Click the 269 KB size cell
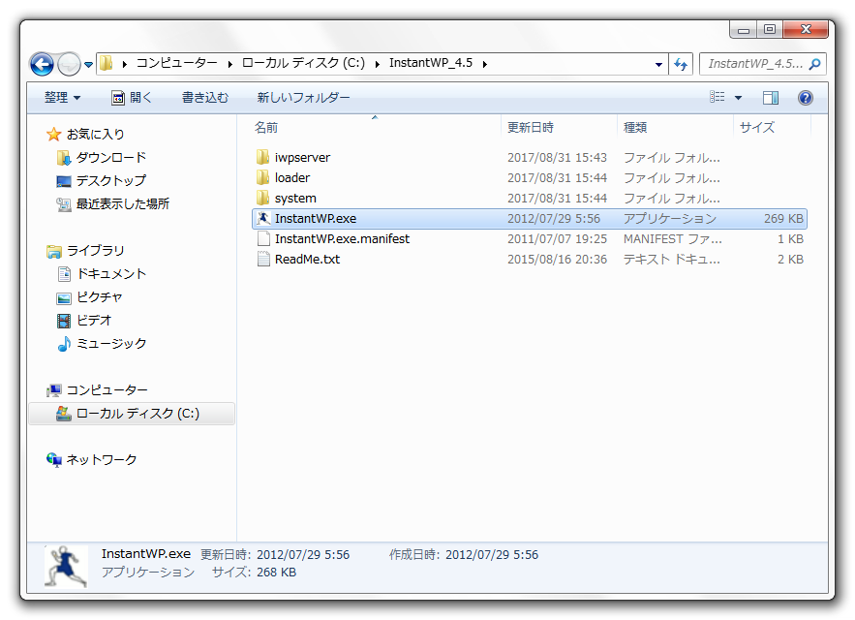 coord(783,219)
